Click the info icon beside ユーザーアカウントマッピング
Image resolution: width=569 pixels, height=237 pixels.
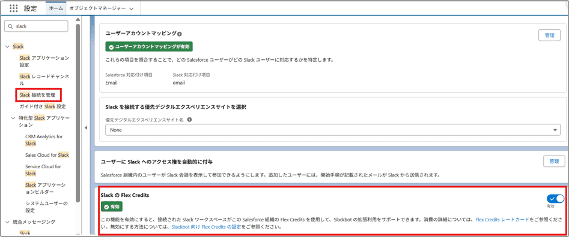179,34
